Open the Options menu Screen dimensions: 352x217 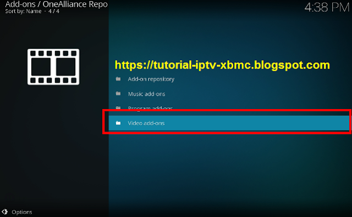[x=22, y=212]
